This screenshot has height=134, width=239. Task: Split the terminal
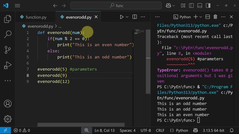(208, 17)
